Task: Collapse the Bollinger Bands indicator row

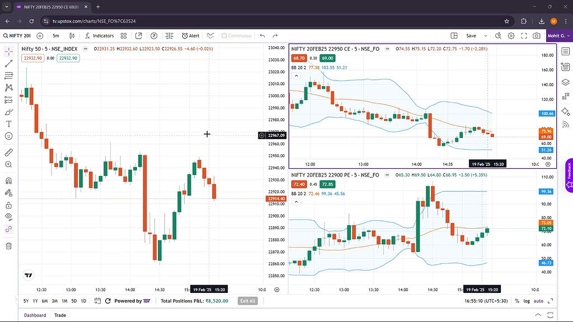Action: click(x=296, y=75)
